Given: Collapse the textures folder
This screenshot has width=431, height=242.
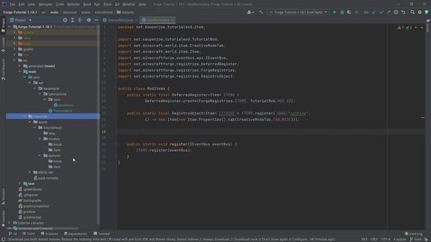Looking at the screenshot, I should coord(40,155).
